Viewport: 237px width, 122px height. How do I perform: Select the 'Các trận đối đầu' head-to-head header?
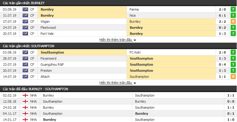click(35, 89)
